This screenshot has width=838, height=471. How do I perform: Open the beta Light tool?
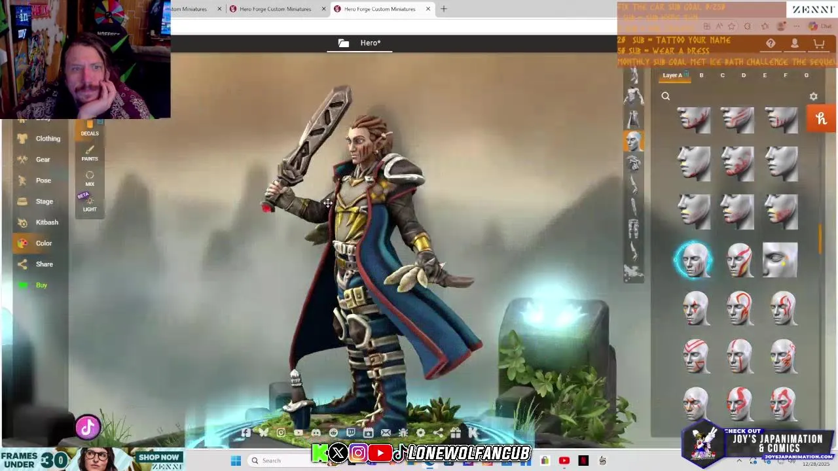(90, 203)
